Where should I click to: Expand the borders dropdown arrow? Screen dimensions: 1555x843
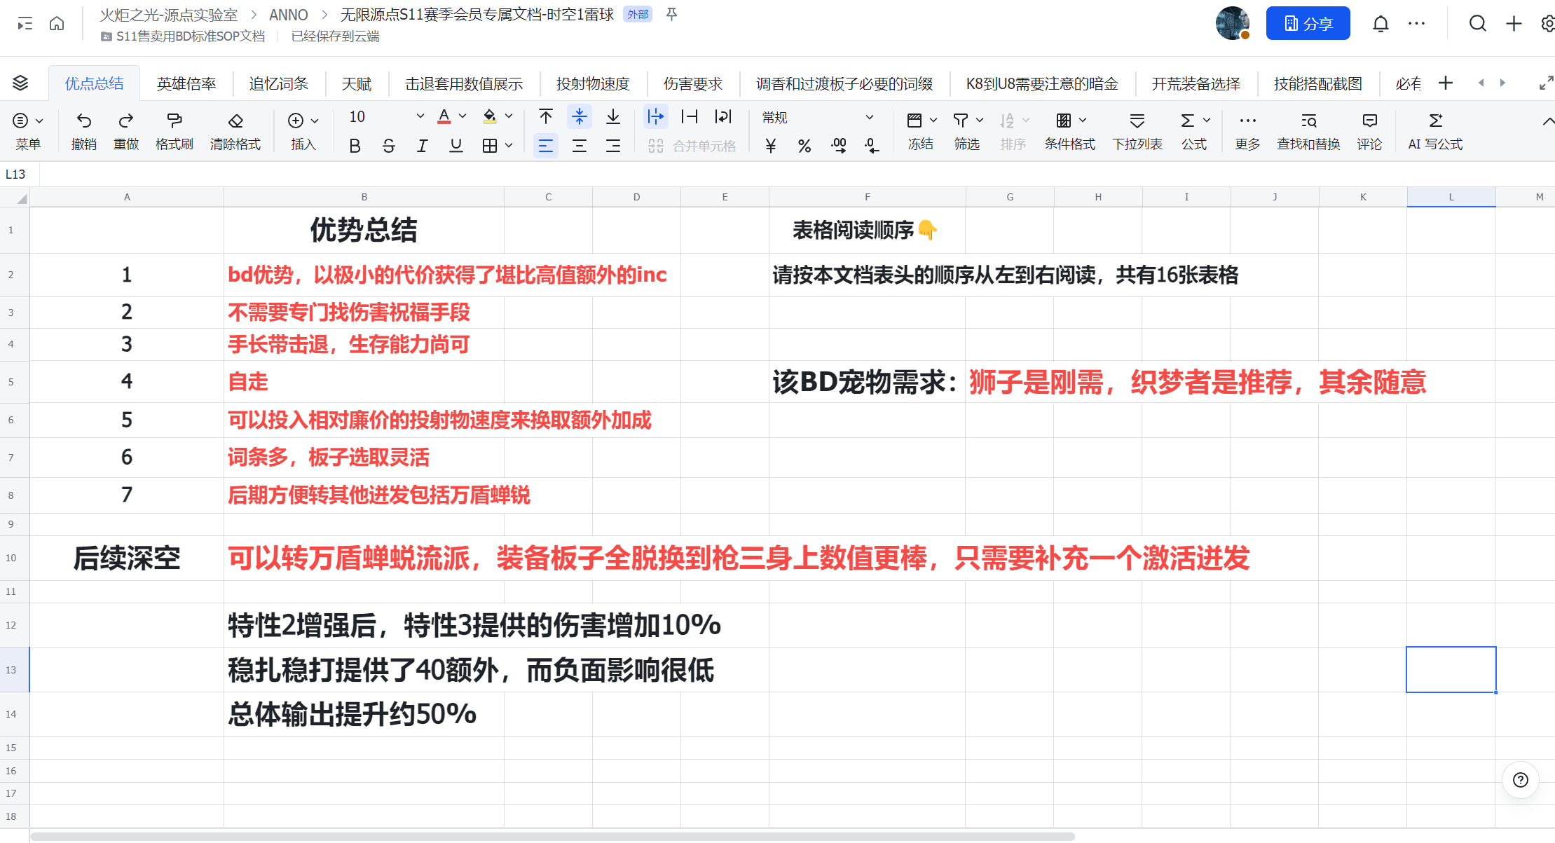pyautogui.click(x=509, y=146)
